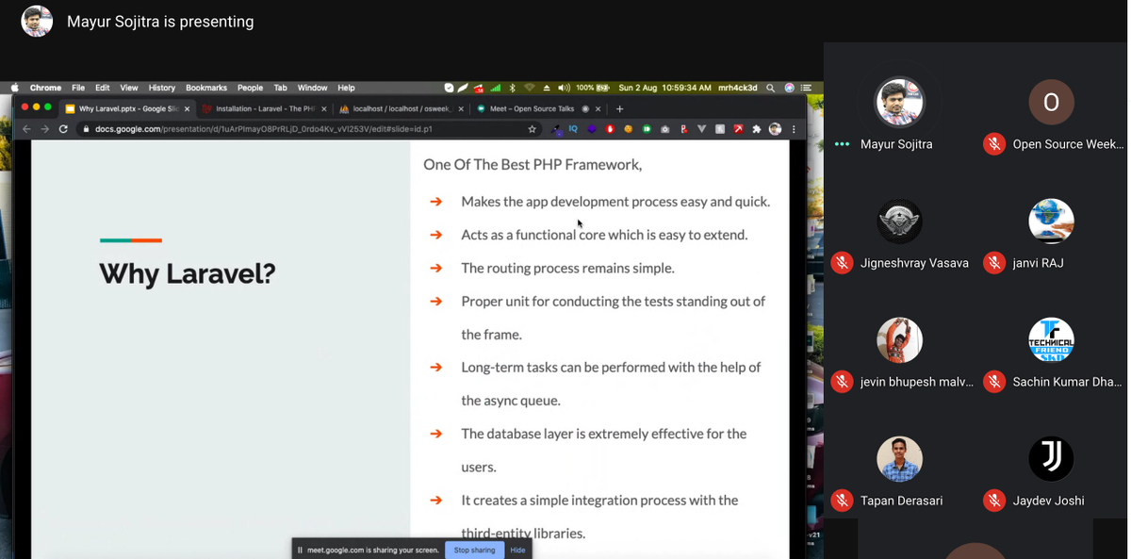Click Tapan Derasari's avatar

coord(899,459)
